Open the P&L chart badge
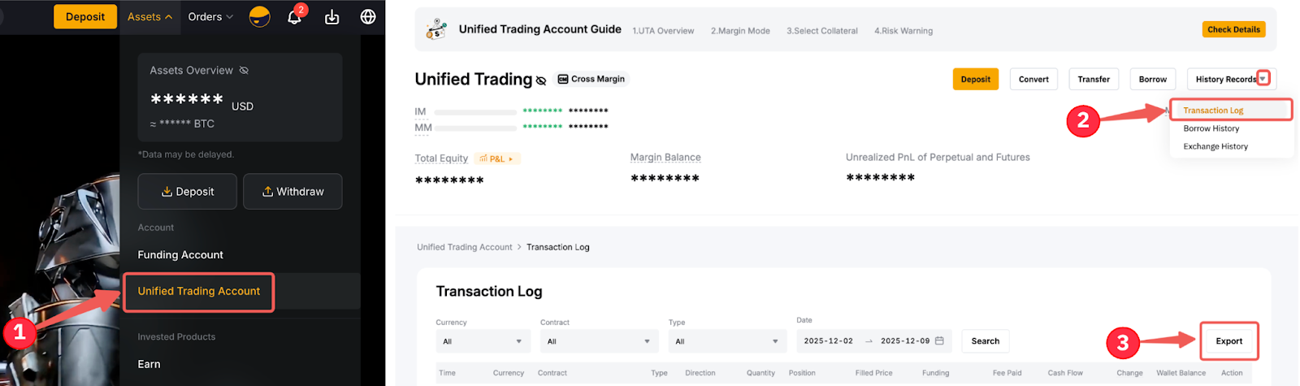1300x386 pixels. coord(496,158)
